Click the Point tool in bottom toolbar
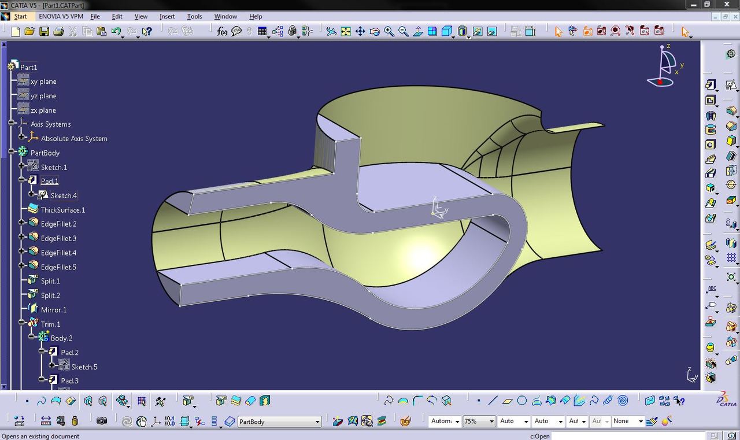Image resolution: width=740 pixels, height=440 pixels. coord(479,401)
